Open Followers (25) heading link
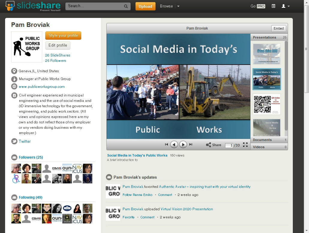 31,157
